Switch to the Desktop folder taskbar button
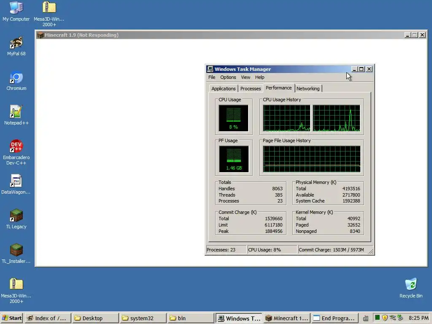 (x=96, y=318)
